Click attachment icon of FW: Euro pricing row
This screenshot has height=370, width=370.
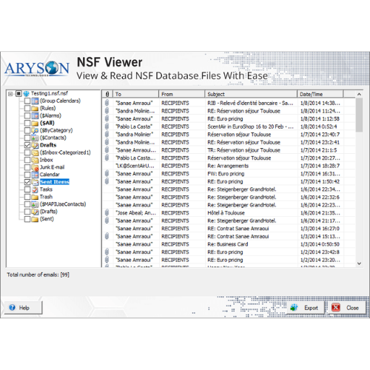(107, 173)
